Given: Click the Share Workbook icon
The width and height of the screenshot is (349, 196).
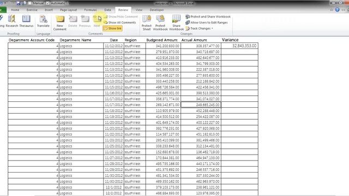Looking at the screenshot, I should coord(176,23).
